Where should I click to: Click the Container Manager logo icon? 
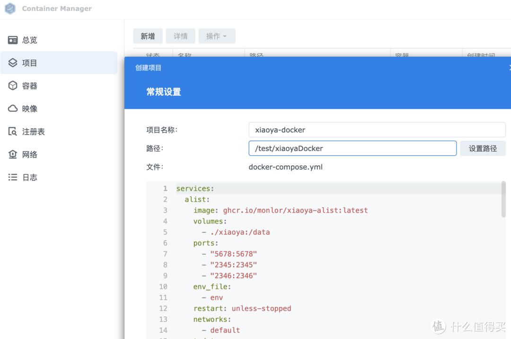click(10, 9)
